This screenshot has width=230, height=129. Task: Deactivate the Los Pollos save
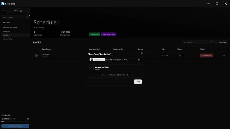206,55
